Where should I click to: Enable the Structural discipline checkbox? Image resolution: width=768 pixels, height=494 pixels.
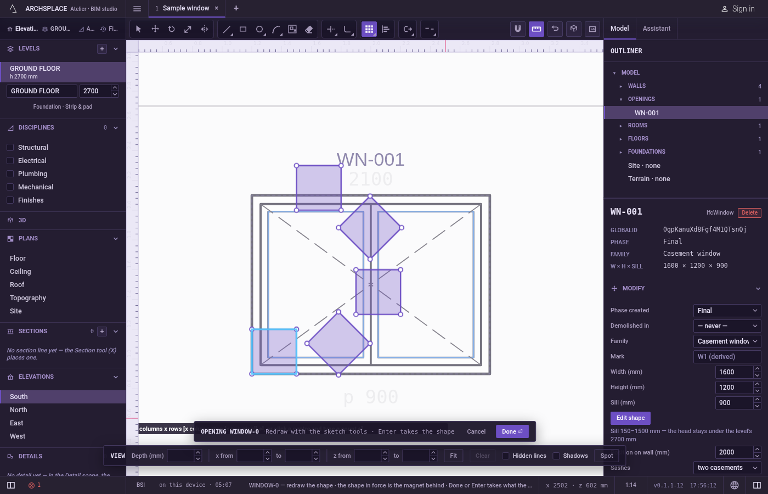pos(10,148)
